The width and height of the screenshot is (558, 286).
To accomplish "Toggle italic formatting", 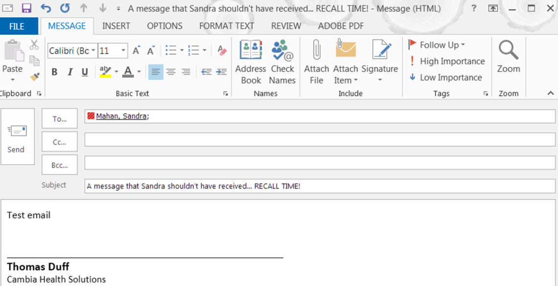I will click(70, 72).
